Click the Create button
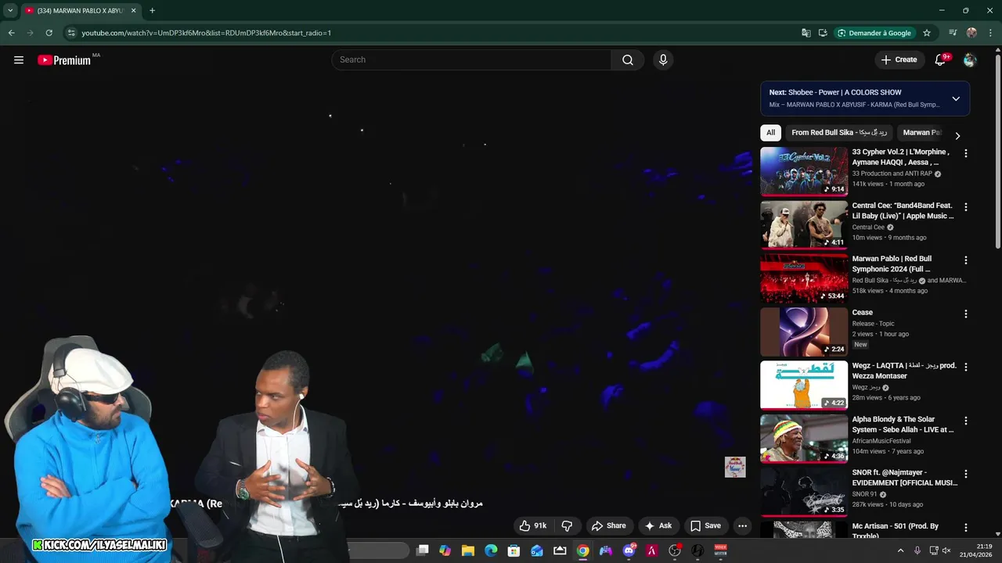The height and width of the screenshot is (563, 1002). 899,60
